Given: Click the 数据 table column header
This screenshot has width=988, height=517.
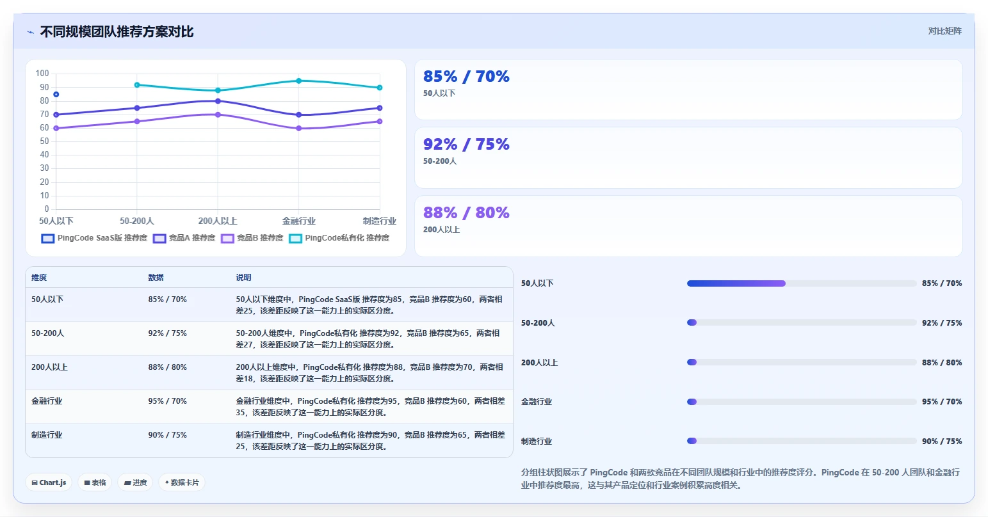Looking at the screenshot, I should (156, 278).
